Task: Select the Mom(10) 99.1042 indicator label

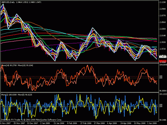Action: (25, 65)
